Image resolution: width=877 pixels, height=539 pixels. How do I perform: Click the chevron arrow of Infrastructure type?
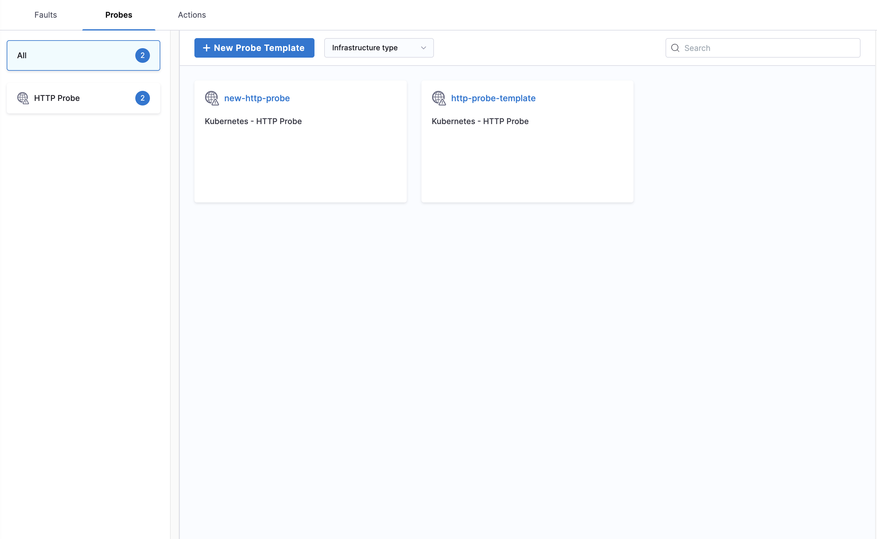[x=423, y=48]
